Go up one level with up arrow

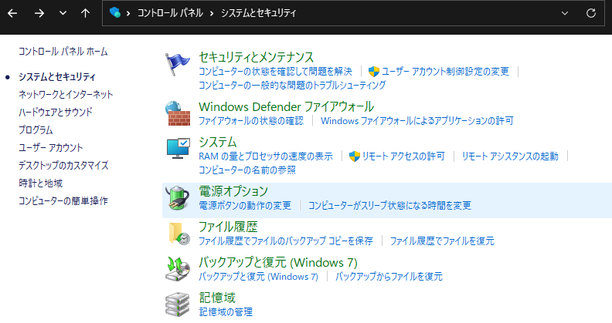(85, 13)
